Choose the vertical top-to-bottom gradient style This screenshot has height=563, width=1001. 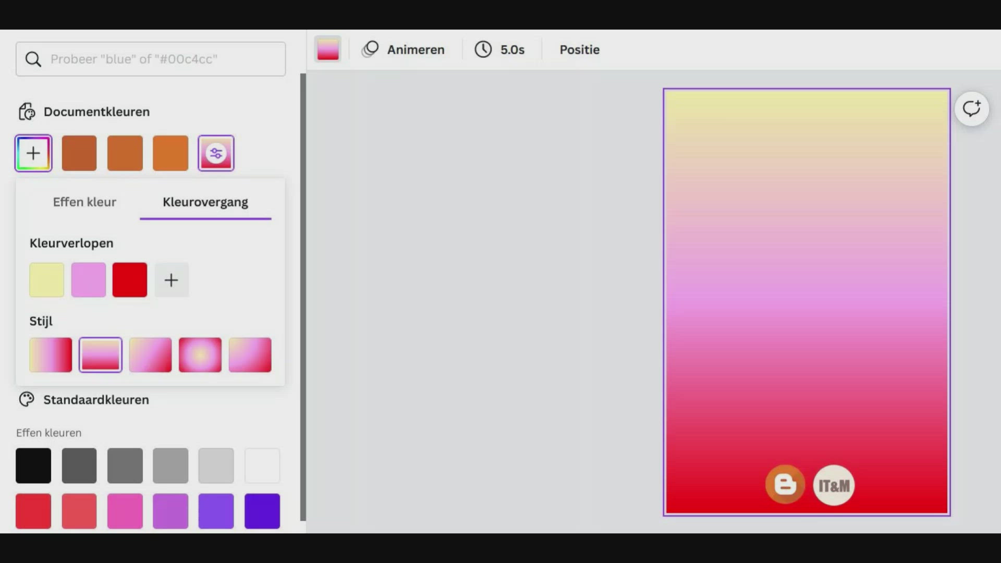pyautogui.click(x=101, y=355)
